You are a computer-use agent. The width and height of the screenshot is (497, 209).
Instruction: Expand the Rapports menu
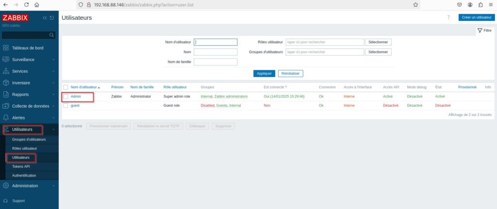coord(53,95)
